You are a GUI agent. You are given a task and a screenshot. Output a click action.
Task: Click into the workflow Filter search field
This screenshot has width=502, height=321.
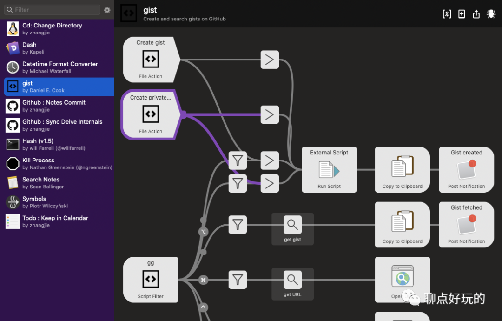52,10
